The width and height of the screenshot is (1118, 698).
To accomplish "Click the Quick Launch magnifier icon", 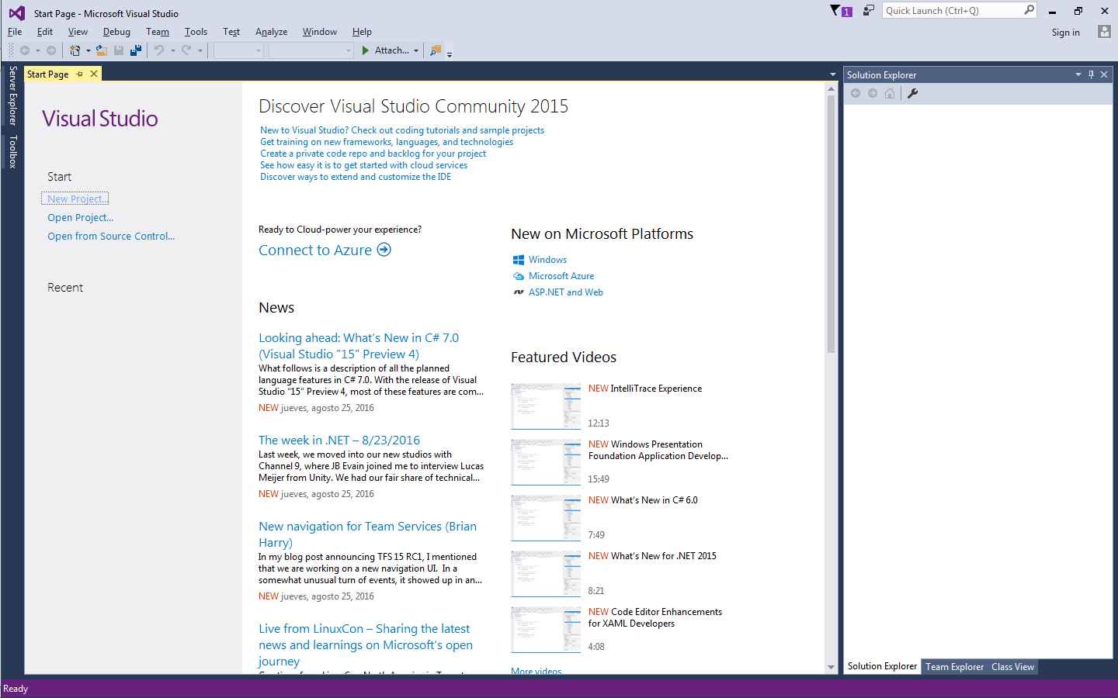I will coord(1029,10).
